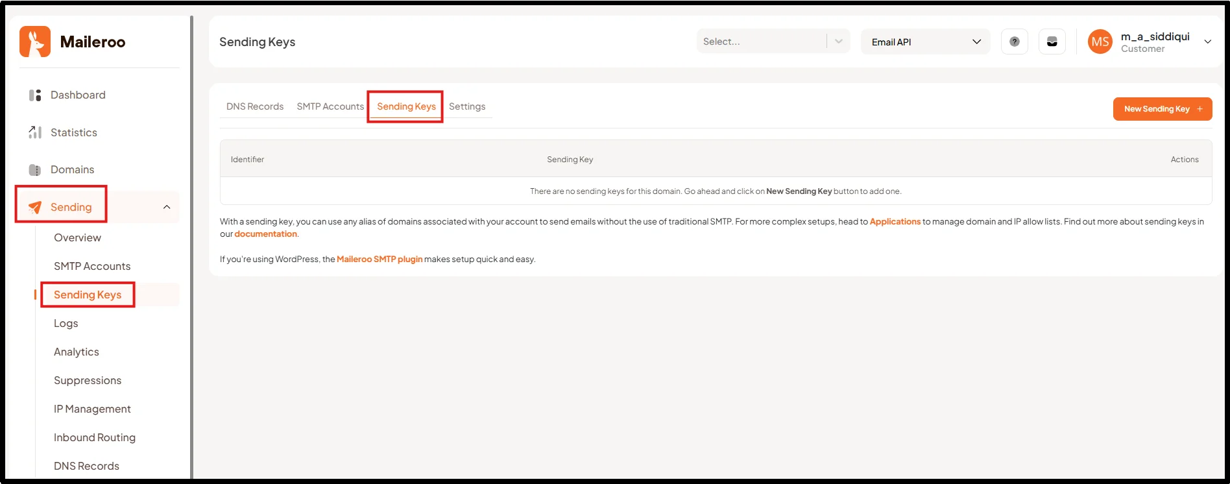This screenshot has height=484, width=1230.
Task: Click the Identifier column header
Action: (x=247, y=159)
